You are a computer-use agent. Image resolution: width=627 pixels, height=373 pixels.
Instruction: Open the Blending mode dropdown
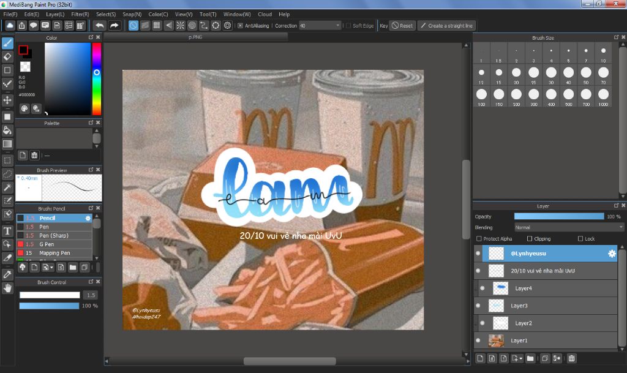pyautogui.click(x=569, y=227)
